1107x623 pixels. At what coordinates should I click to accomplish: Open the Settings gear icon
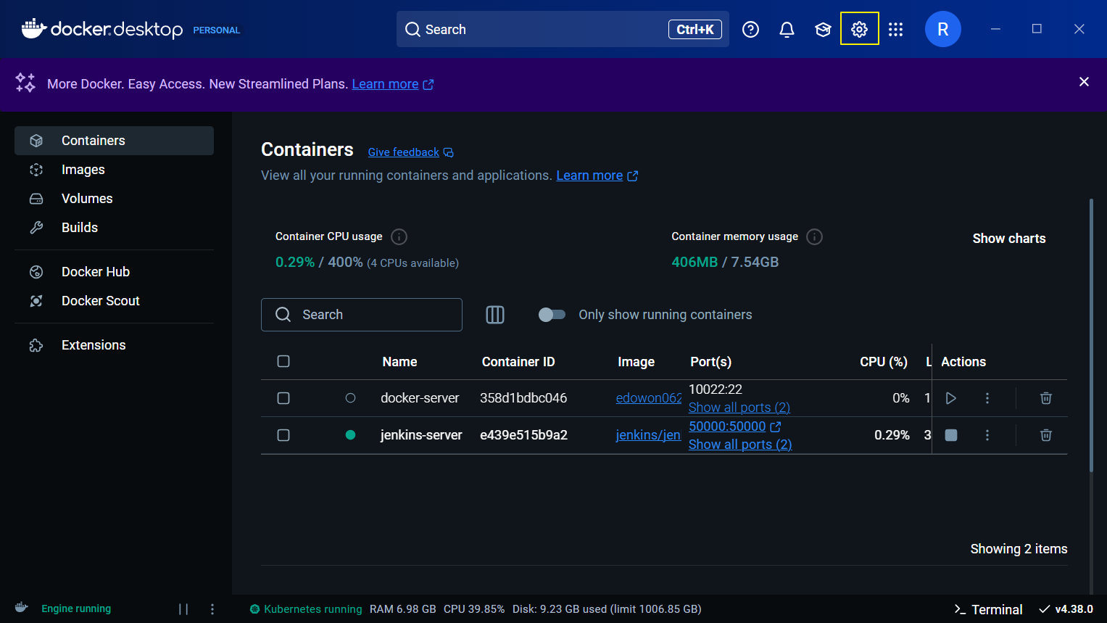(x=859, y=29)
